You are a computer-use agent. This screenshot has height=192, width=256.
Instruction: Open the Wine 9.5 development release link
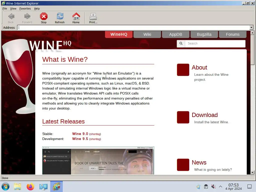(80, 139)
